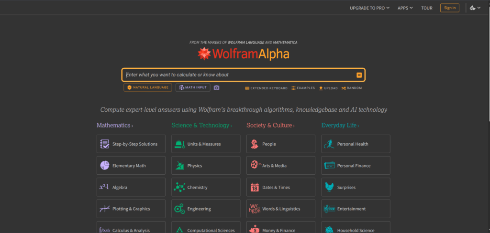This screenshot has width=490, height=233.
Task: Click the orange compute button in search box
Action: coord(359,75)
